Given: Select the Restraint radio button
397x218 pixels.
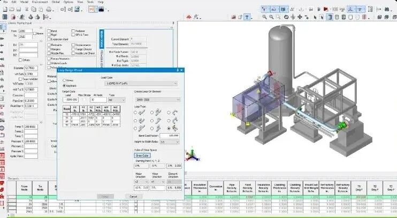Looking at the screenshot, I should (64, 85).
